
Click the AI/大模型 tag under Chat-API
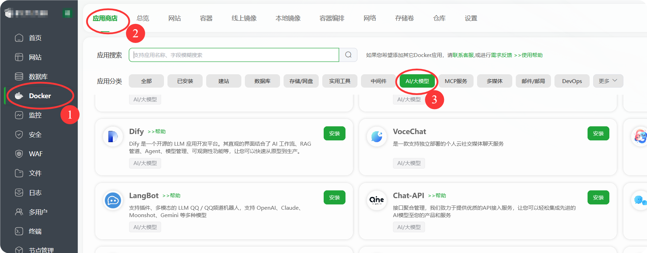pos(409,227)
